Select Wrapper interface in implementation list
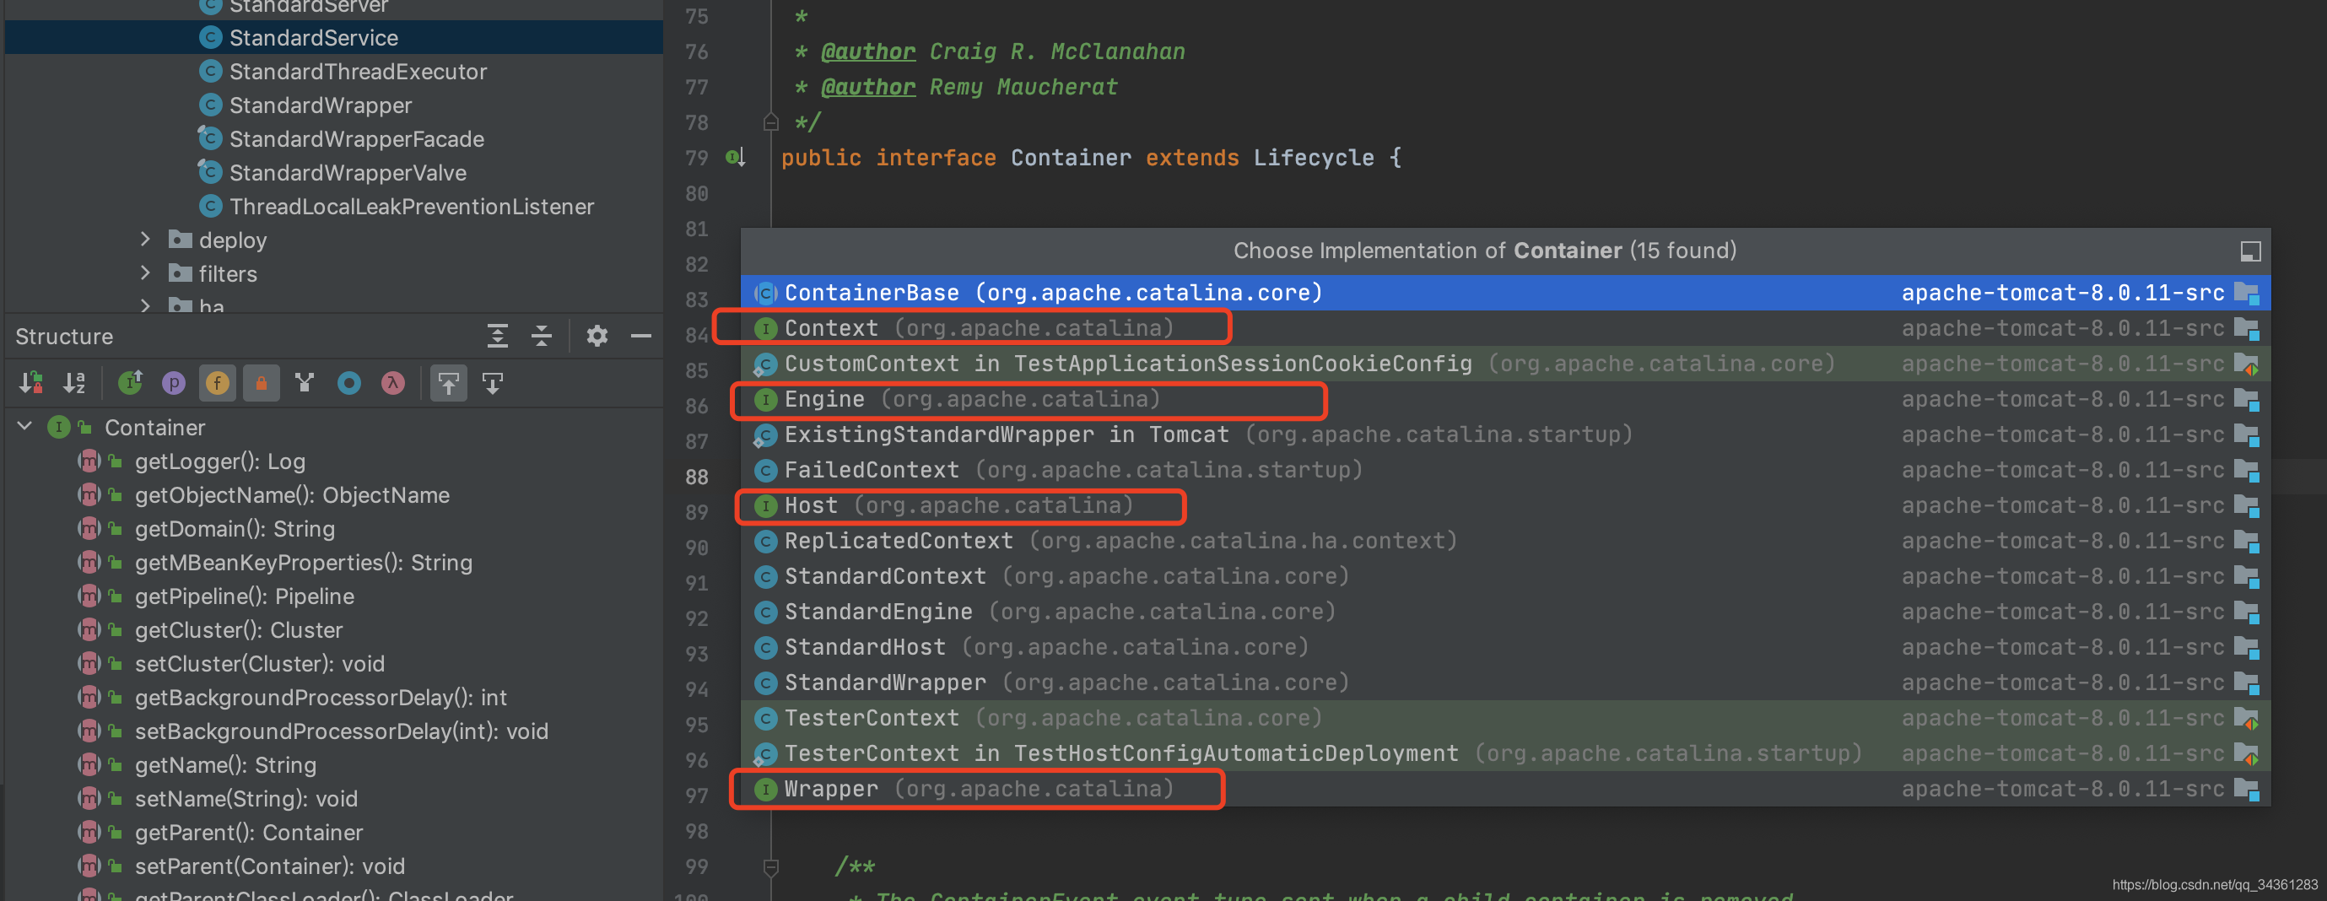The width and height of the screenshot is (2327, 901). (1505, 788)
